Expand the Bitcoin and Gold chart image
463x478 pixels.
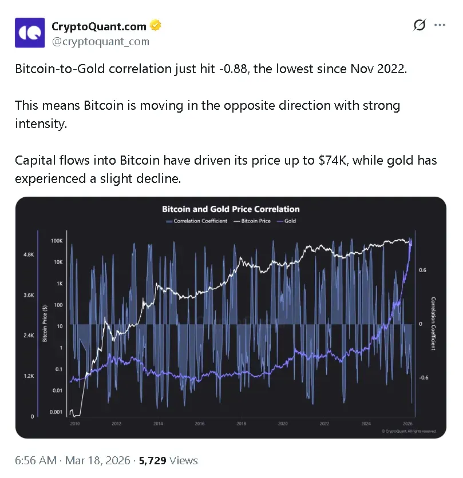point(231,317)
